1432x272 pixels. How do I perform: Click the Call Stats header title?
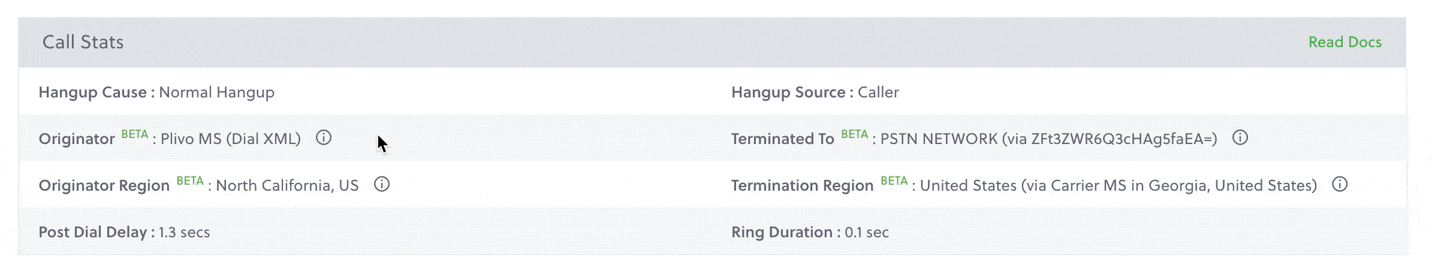(x=83, y=42)
